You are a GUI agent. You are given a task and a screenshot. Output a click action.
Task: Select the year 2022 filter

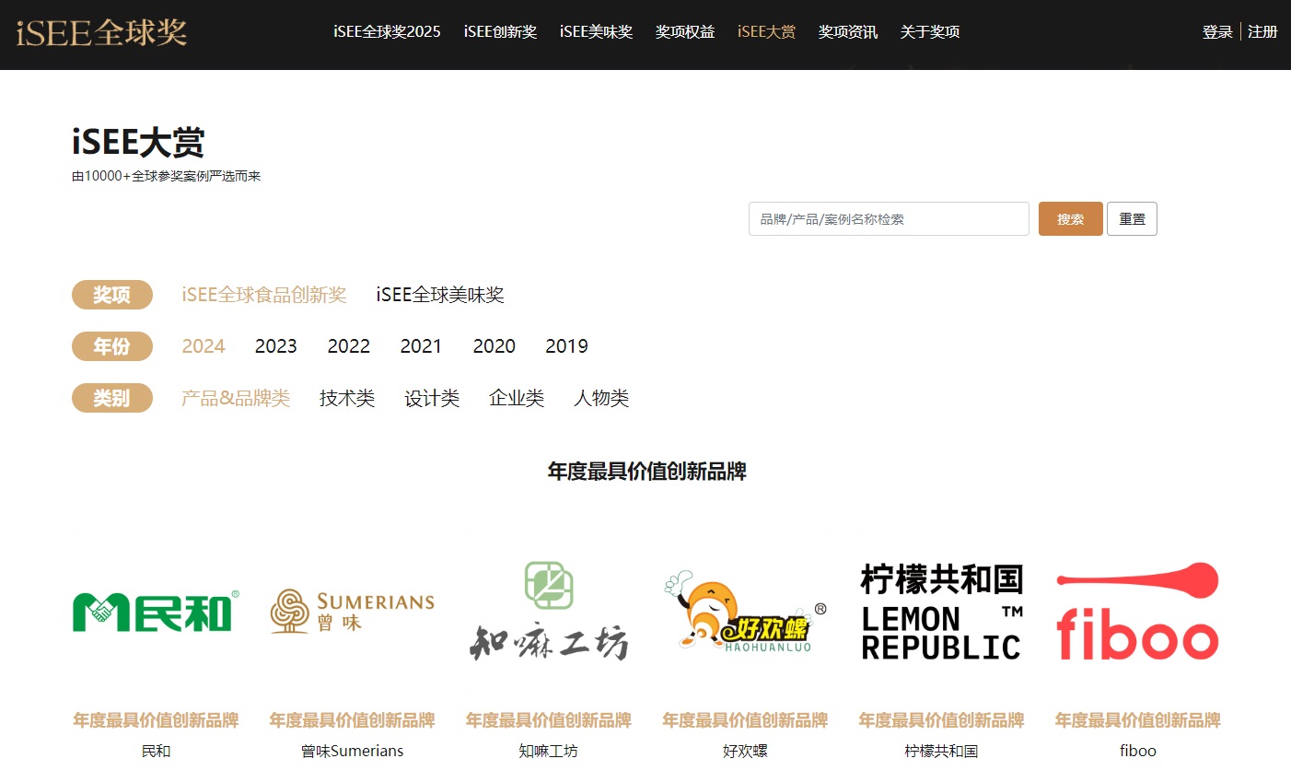coord(349,346)
